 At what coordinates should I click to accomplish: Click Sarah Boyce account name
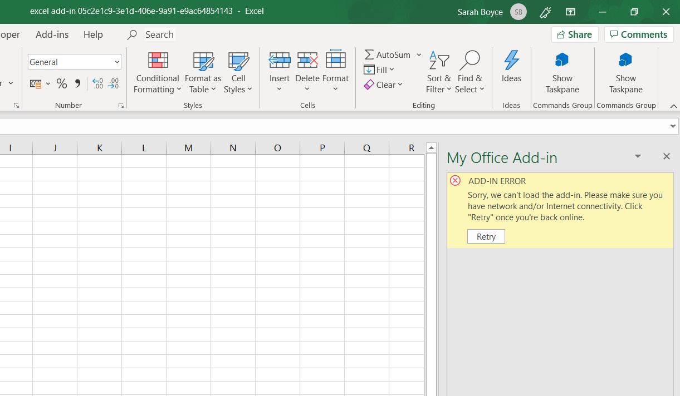click(480, 12)
